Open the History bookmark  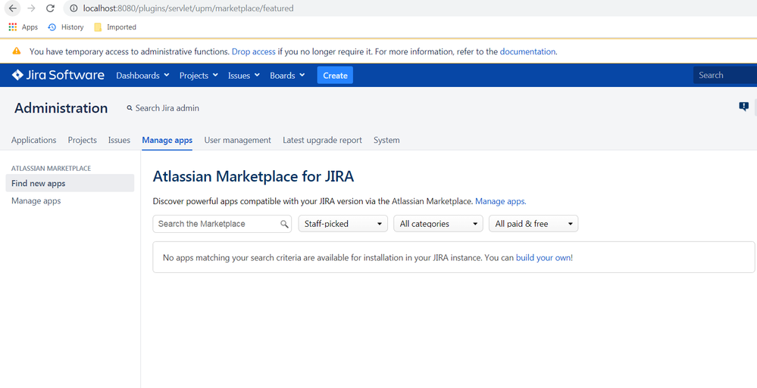(x=66, y=27)
